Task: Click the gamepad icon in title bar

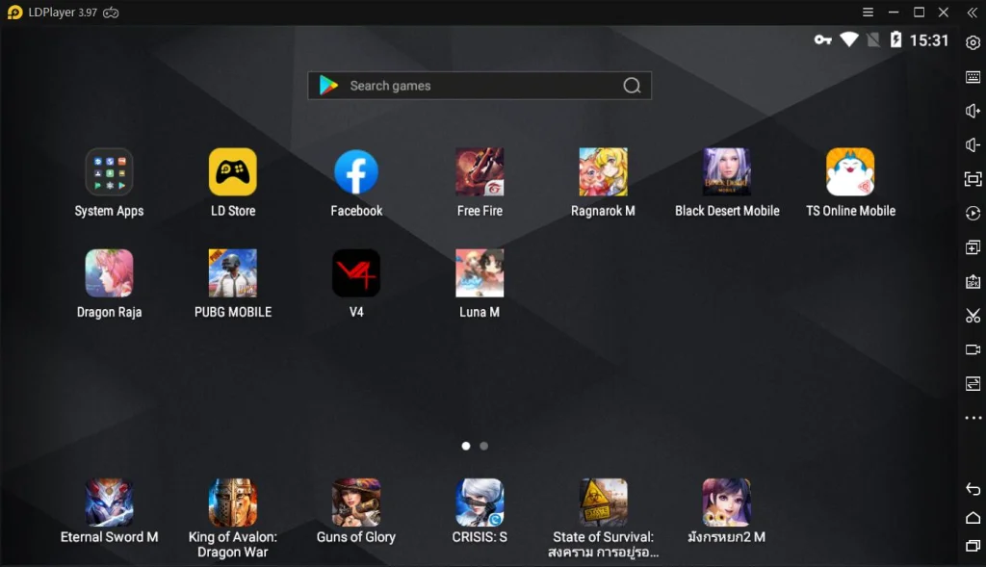Action: (x=111, y=13)
